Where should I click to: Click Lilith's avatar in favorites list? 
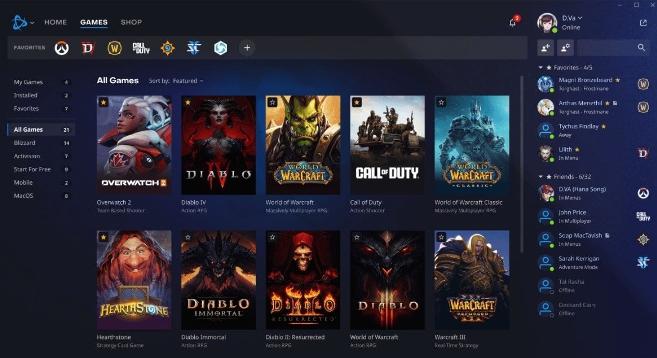point(546,153)
